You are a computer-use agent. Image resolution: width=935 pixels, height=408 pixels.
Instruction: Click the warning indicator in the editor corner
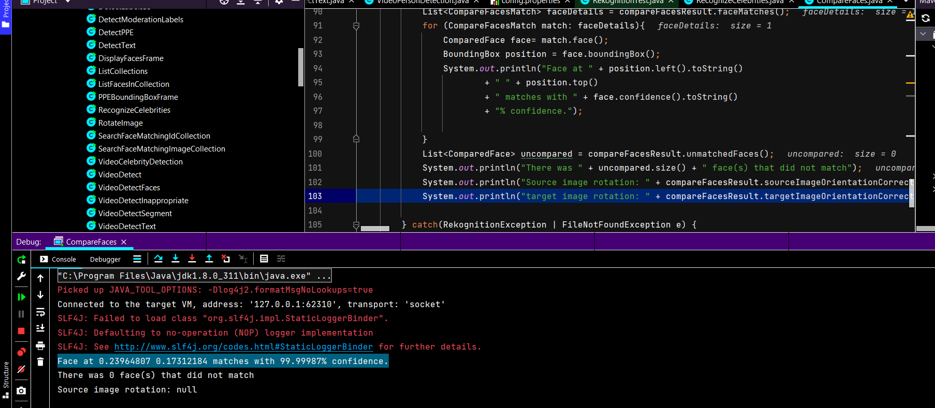coord(910,14)
